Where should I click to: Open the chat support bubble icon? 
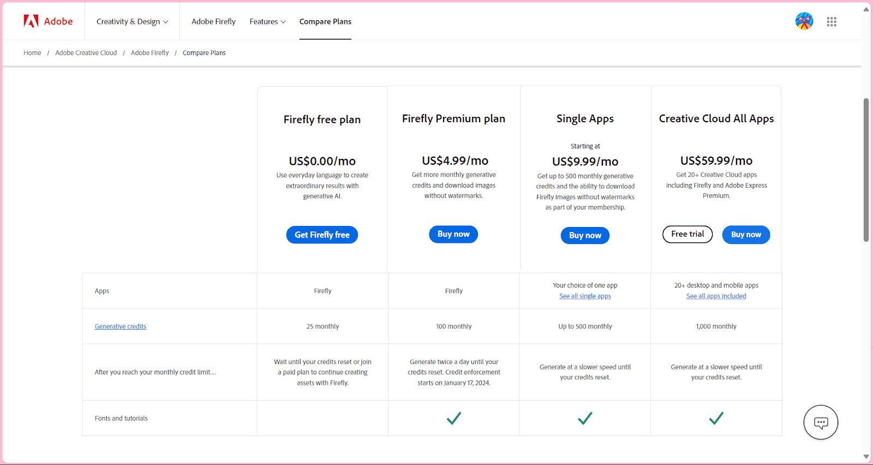point(821,422)
